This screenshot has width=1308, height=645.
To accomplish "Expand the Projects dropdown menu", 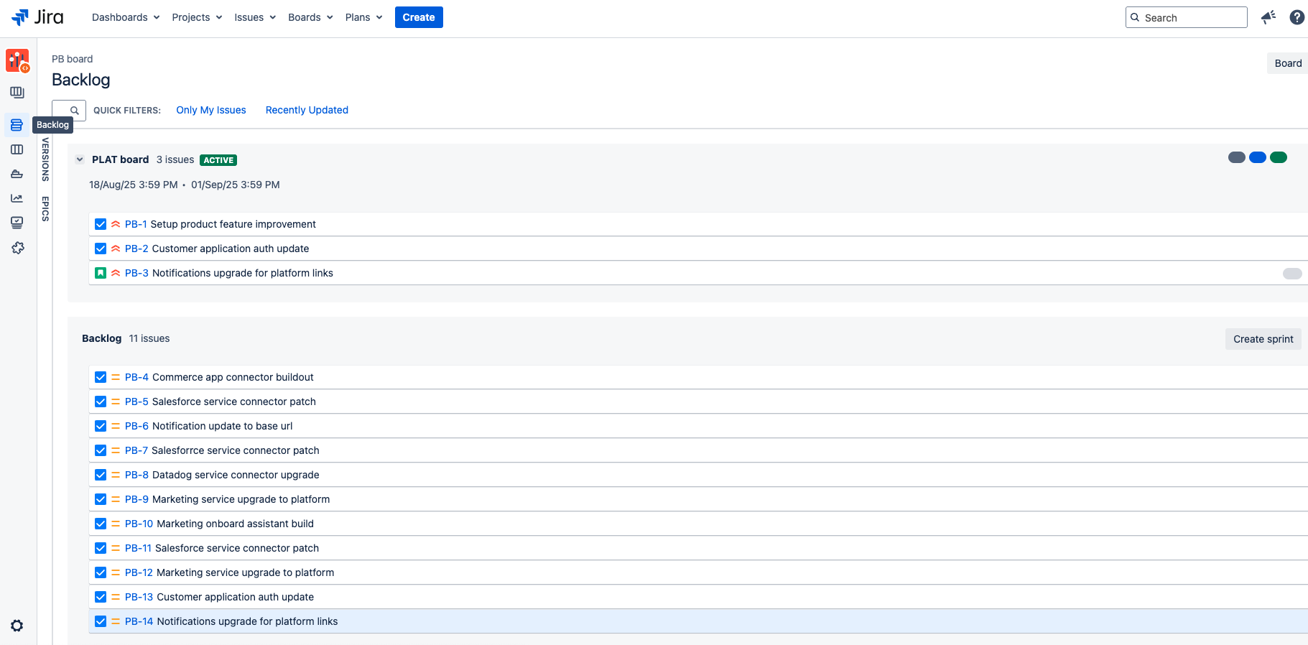I will click(x=197, y=17).
